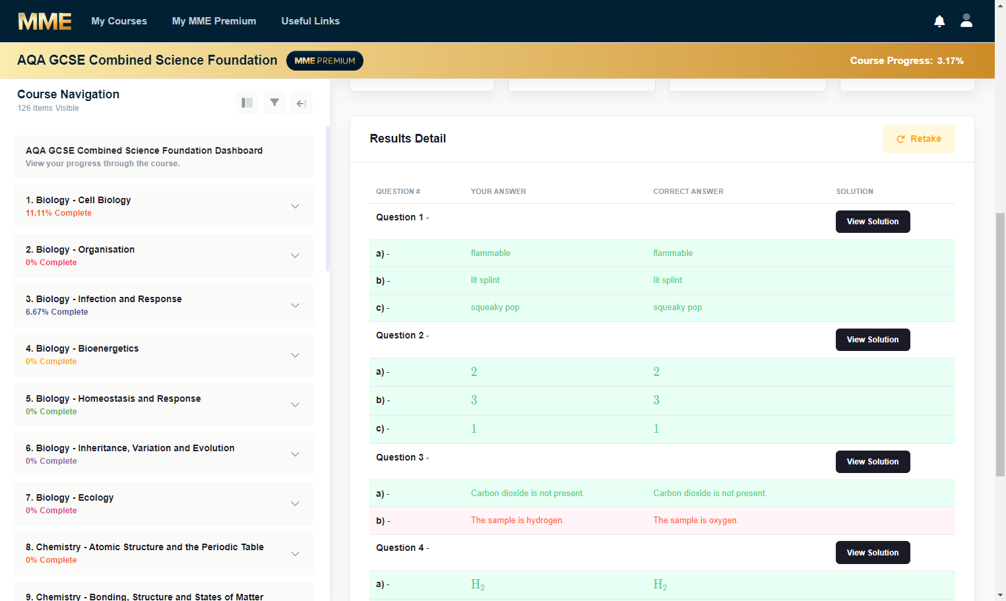Open Useful Links menu
The image size is (1006, 601).
tap(311, 21)
